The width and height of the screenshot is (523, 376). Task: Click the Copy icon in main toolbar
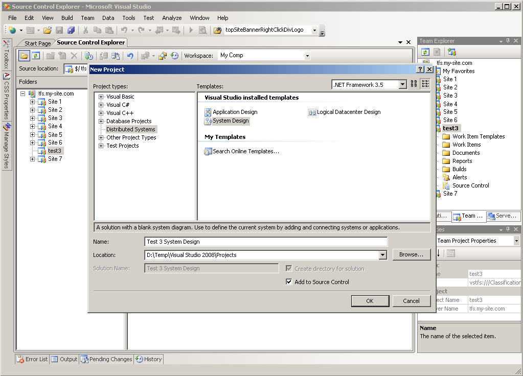click(97, 30)
